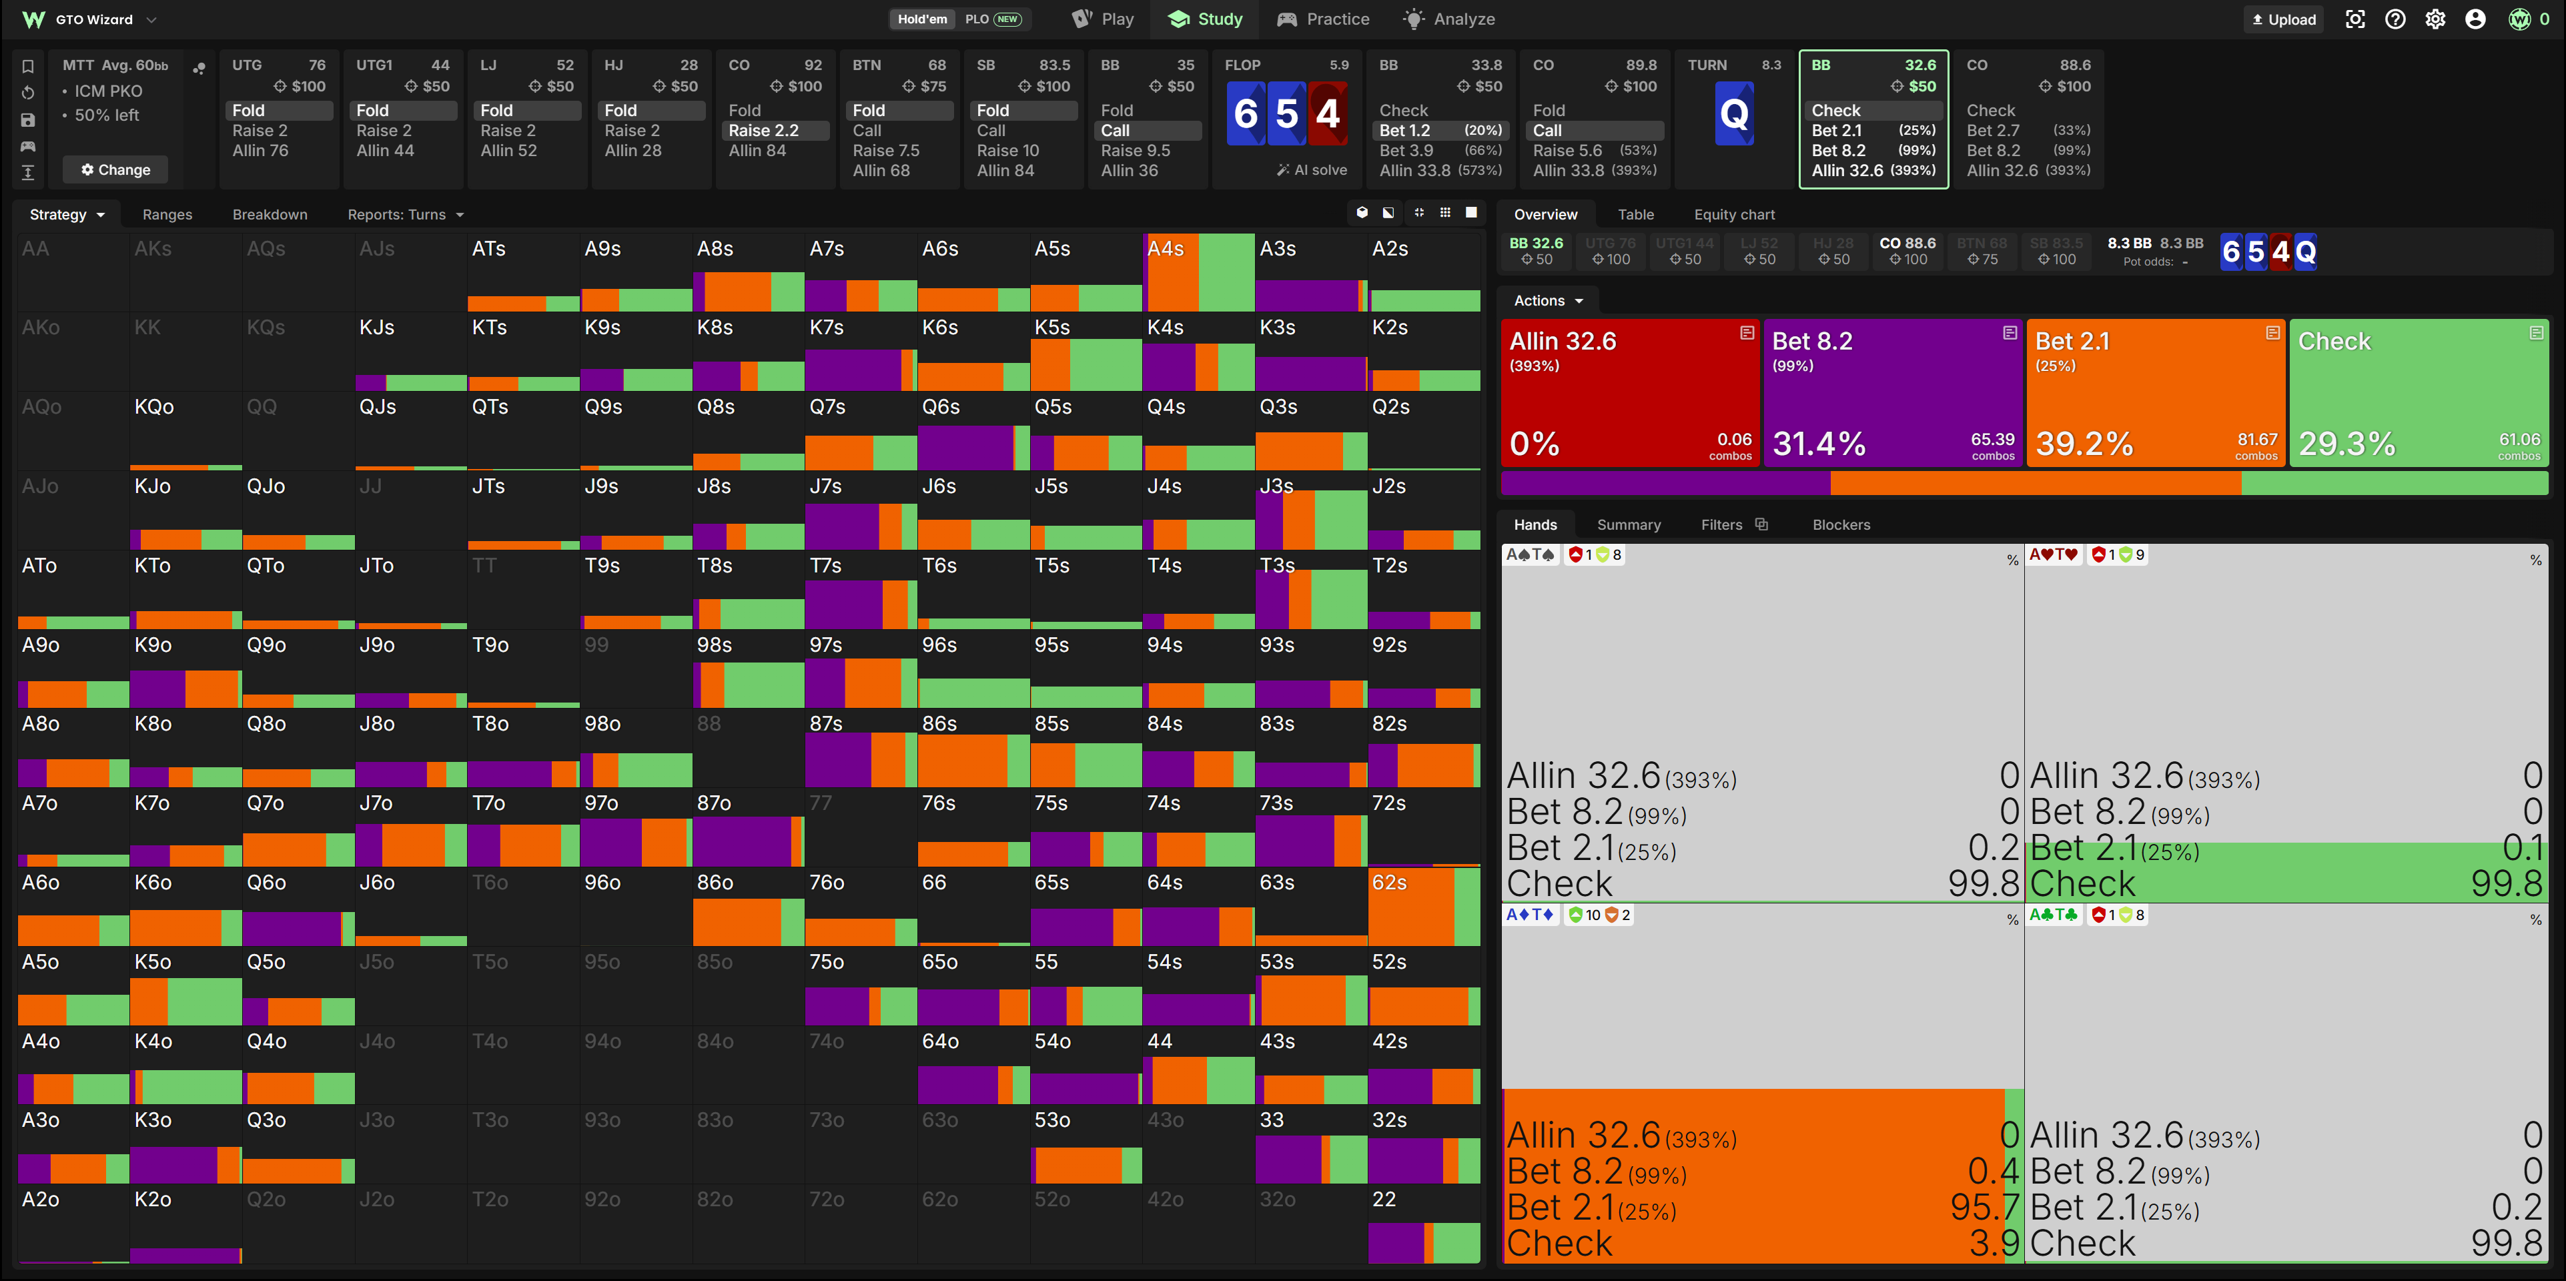Click the CO 88.6 player chip

pyautogui.click(x=1907, y=251)
